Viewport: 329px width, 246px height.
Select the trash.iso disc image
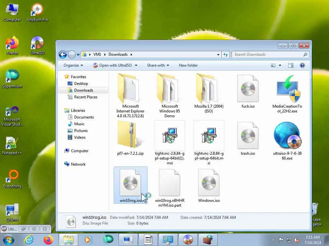[248, 138]
